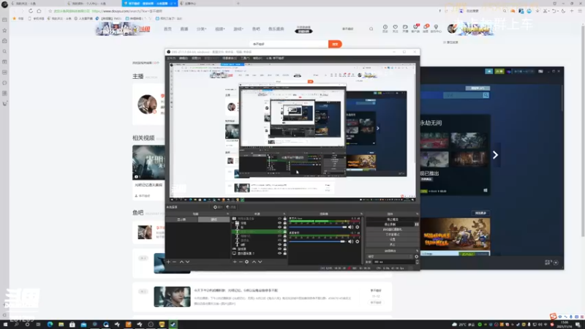585x329 pixels.
Task: Pop out the OBS sources dock panel
Action: tap(284, 214)
